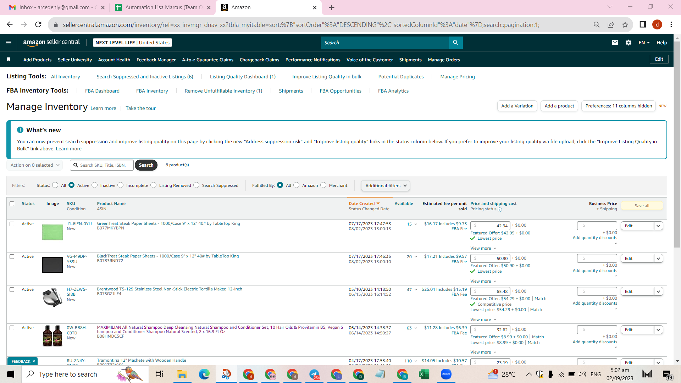Open the messages envelope icon

(x=615, y=43)
